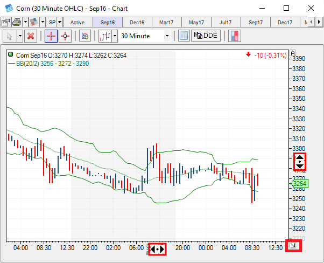Expand the pointer tool dropdown arrow
This screenshot has width=324, height=263.
click(20, 36)
